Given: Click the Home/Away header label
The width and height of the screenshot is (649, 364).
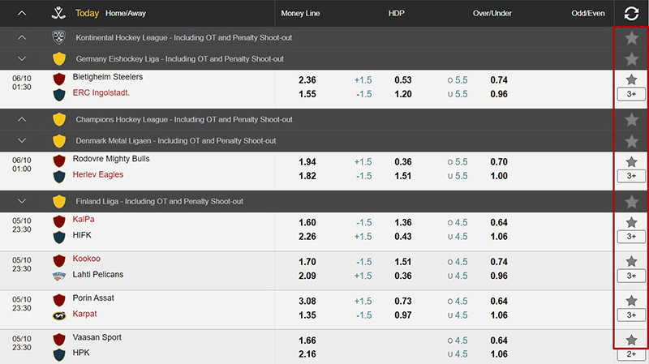Looking at the screenshot, I should click(127, 13).
